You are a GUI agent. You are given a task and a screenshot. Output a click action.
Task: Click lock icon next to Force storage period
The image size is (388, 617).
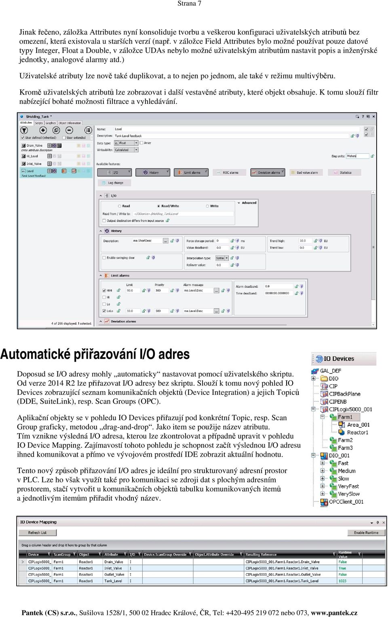(x=232, y=241)
